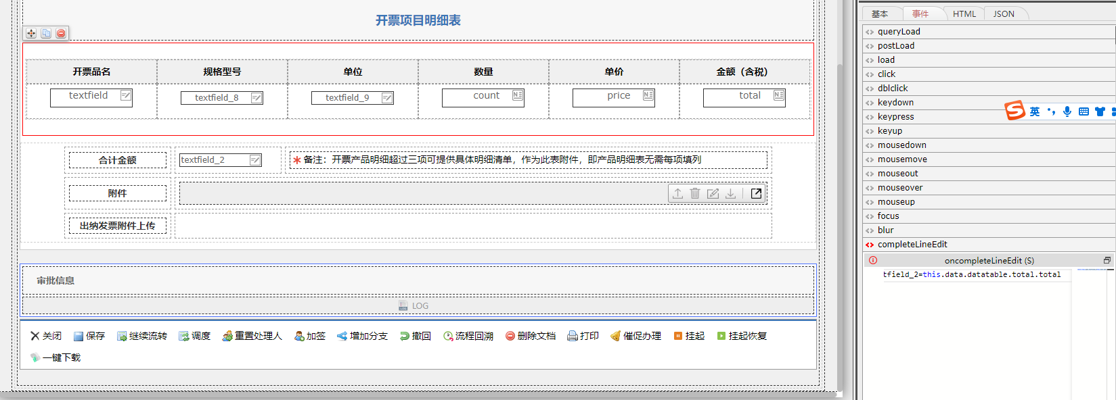Click the 删除文档 delete document action
The width and height of the screenshot is (1116, 400).
pos(531,336)
